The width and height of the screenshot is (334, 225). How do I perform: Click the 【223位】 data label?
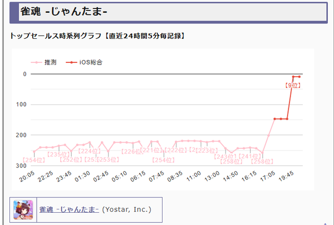[x=207, y=151]
